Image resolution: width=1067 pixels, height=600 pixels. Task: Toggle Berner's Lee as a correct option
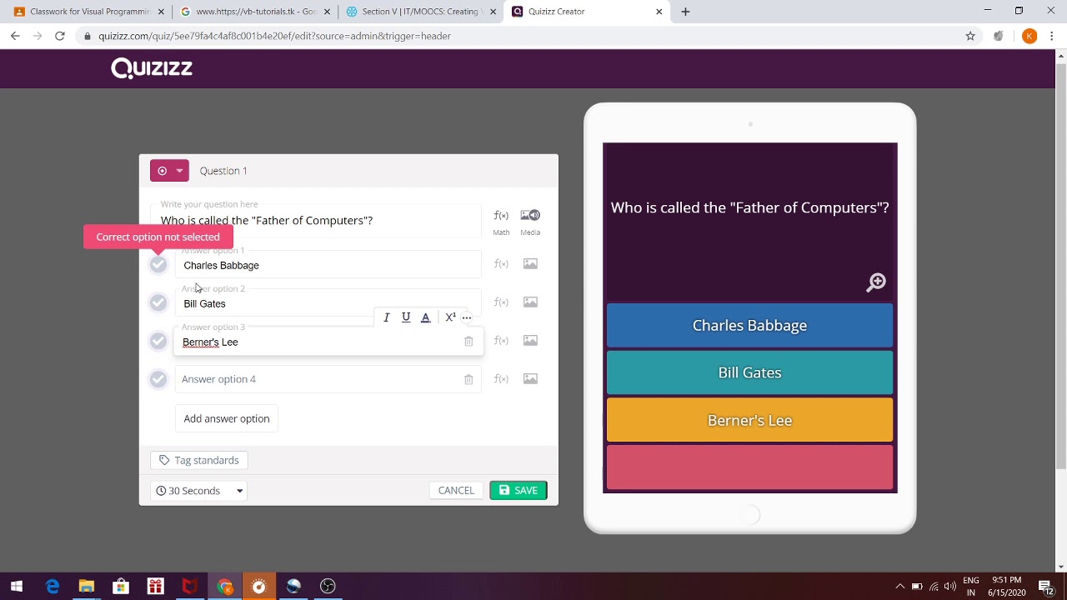158,341
